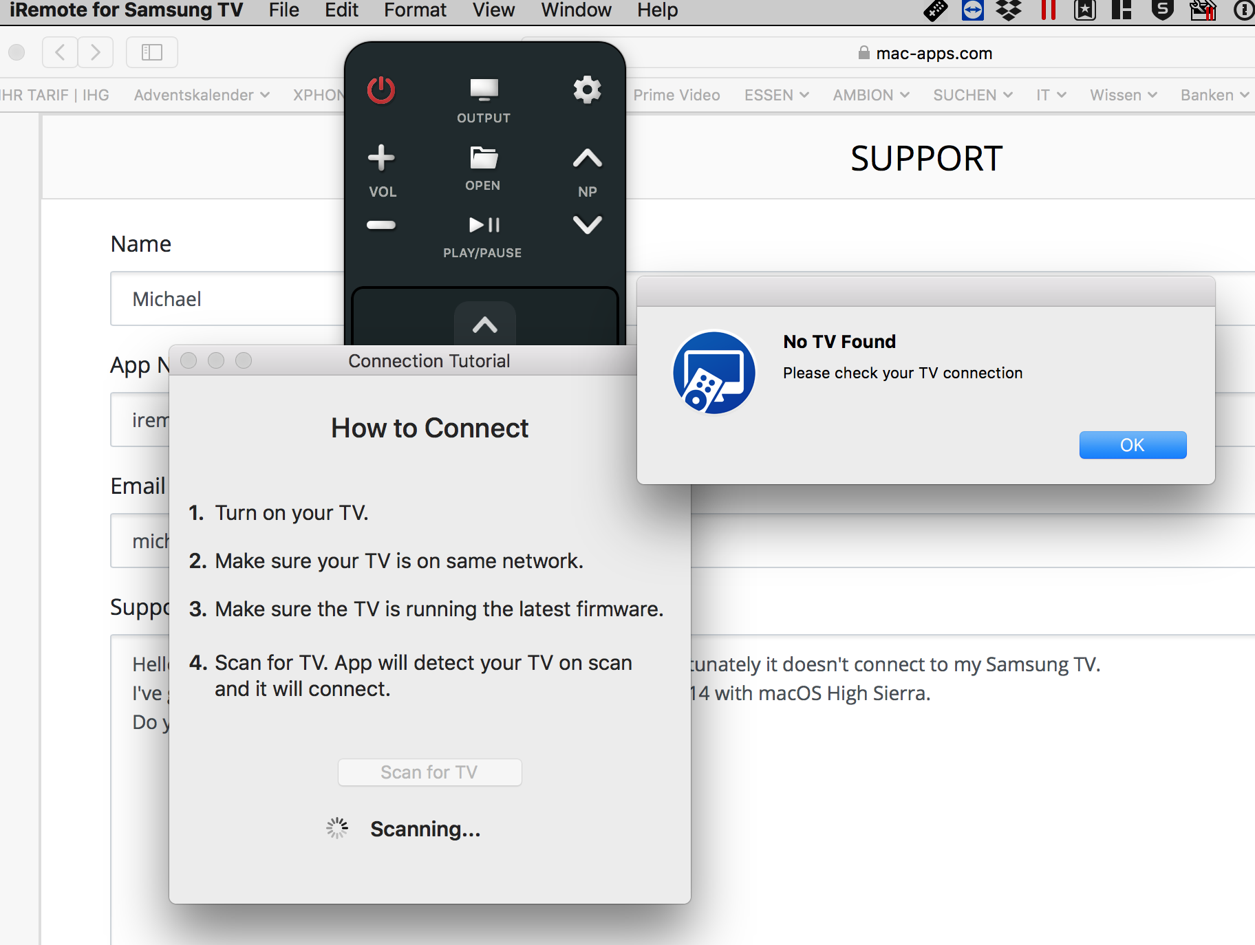Screen dimensions: 1255x945
Task: Expand the AMBION bookmarks folder
Action: click(x=871, y=95)
